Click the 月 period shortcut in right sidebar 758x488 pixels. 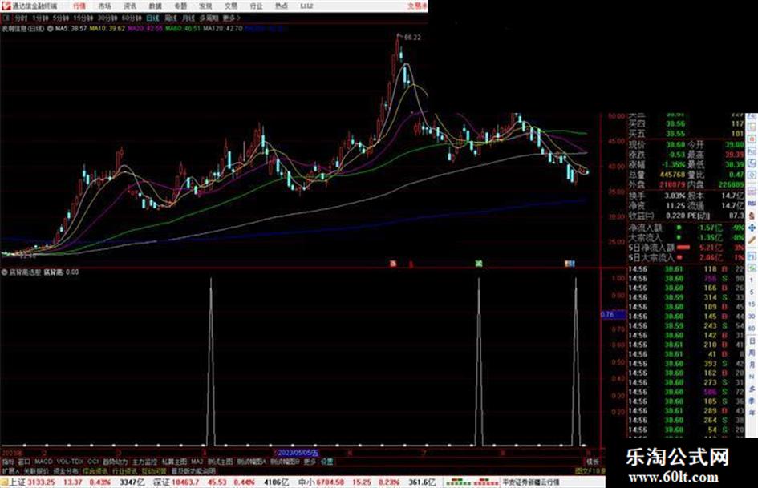point(752,365)
